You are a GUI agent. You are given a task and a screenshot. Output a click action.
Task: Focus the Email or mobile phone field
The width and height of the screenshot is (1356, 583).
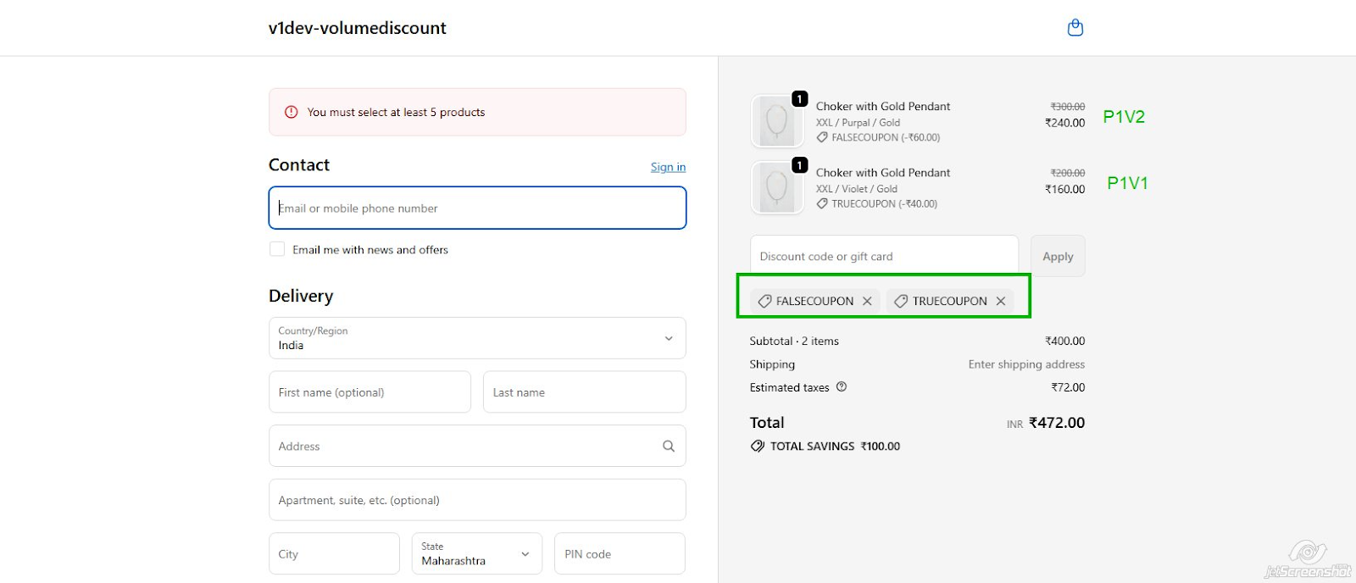coord(477,208)
